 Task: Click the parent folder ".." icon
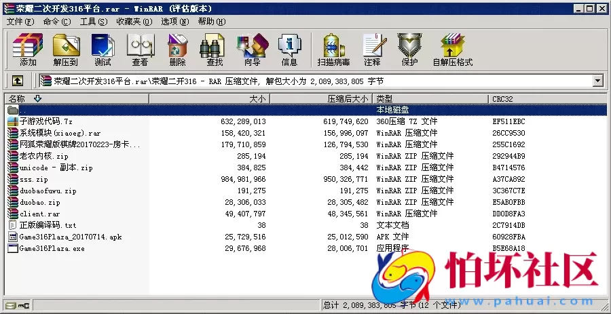(13, 110)
